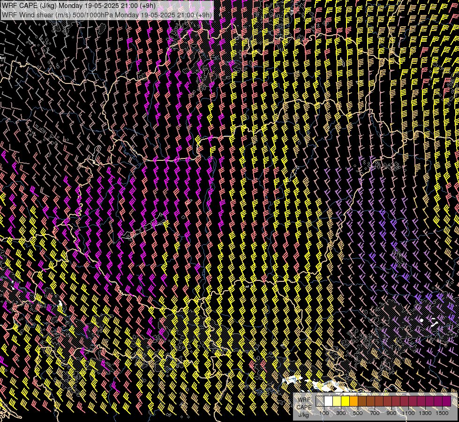Click the legend value 900
This screenshot has height=422, width=459.
(x=391, y=413)
